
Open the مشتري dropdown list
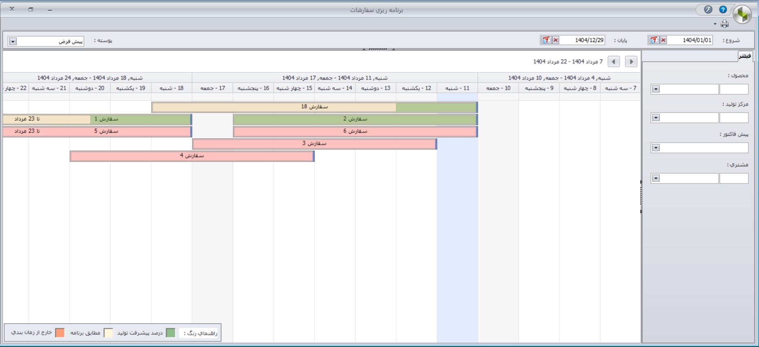pyautogui.click(x=656, y=178)
